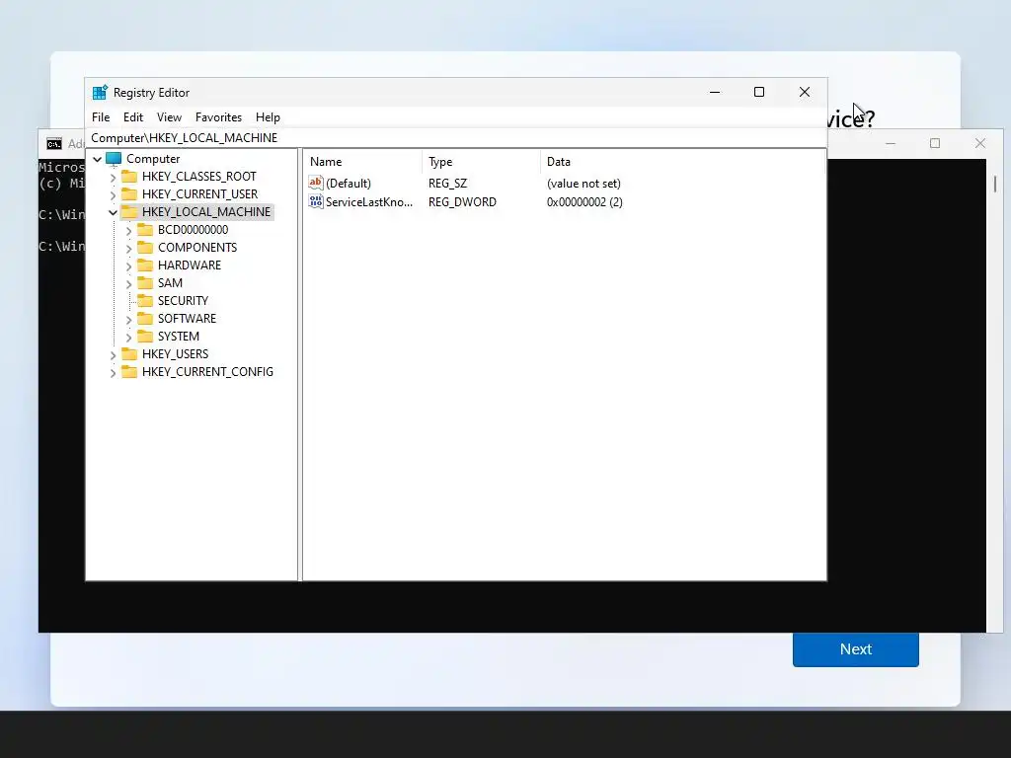Click the registry address bar path field
1011x758 pixels.
coord(456,138)
